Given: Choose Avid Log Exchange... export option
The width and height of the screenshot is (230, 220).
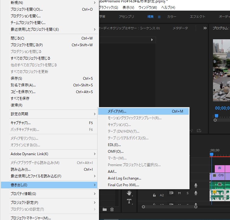Looking at the screenshot, I should coord(143,178).
